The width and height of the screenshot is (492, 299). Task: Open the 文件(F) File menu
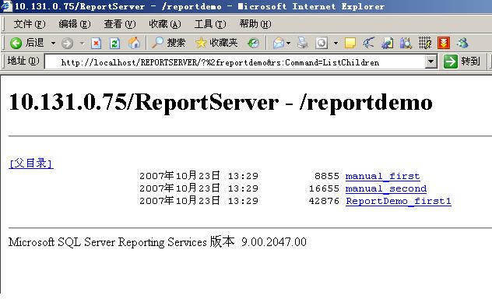coord(30,24)
